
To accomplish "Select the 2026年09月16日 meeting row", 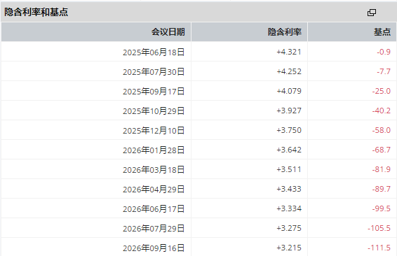I will click(x=198, y=247).
